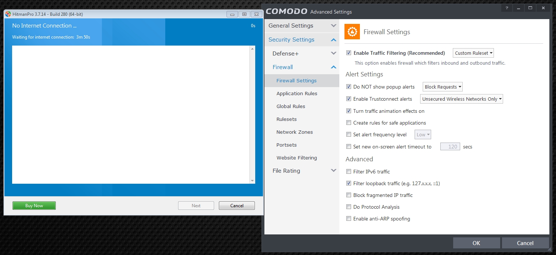Click the Advanced section heading
Screen dimensions: 556x255
(x=359, y=159)
